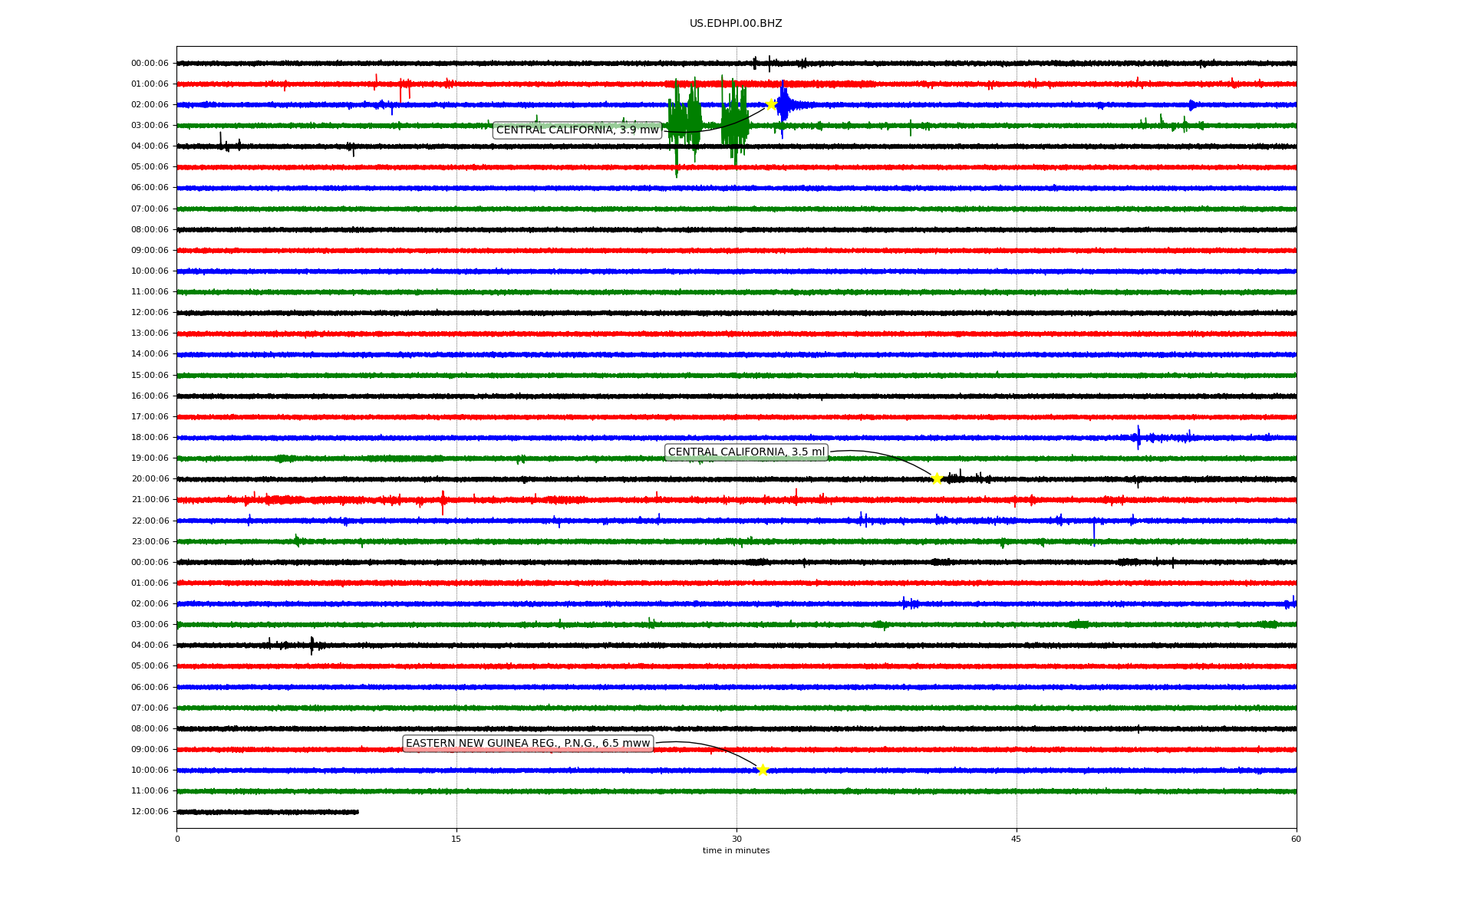Click the 45 tick on the x-axis
This screenshot has height=920, width=1473.
coord(1017,839)
